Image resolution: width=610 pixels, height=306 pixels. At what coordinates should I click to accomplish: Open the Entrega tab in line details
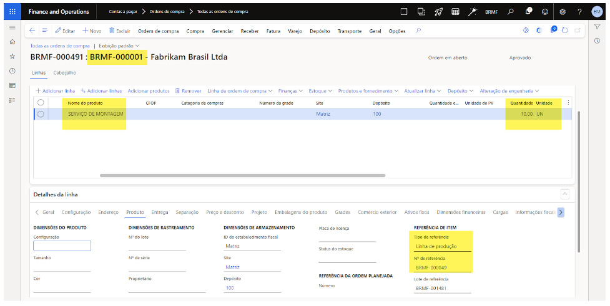point(160,212)
